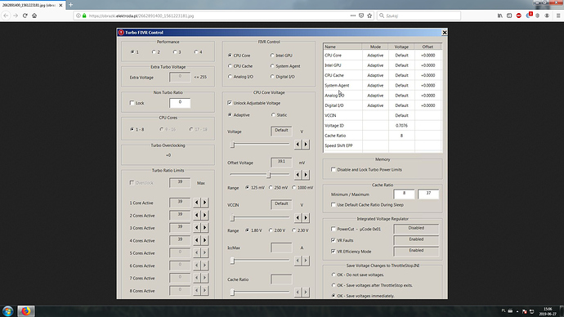The image size is (564, 317).
Task: Go to the browser home icon
Action: coord(34,16)
